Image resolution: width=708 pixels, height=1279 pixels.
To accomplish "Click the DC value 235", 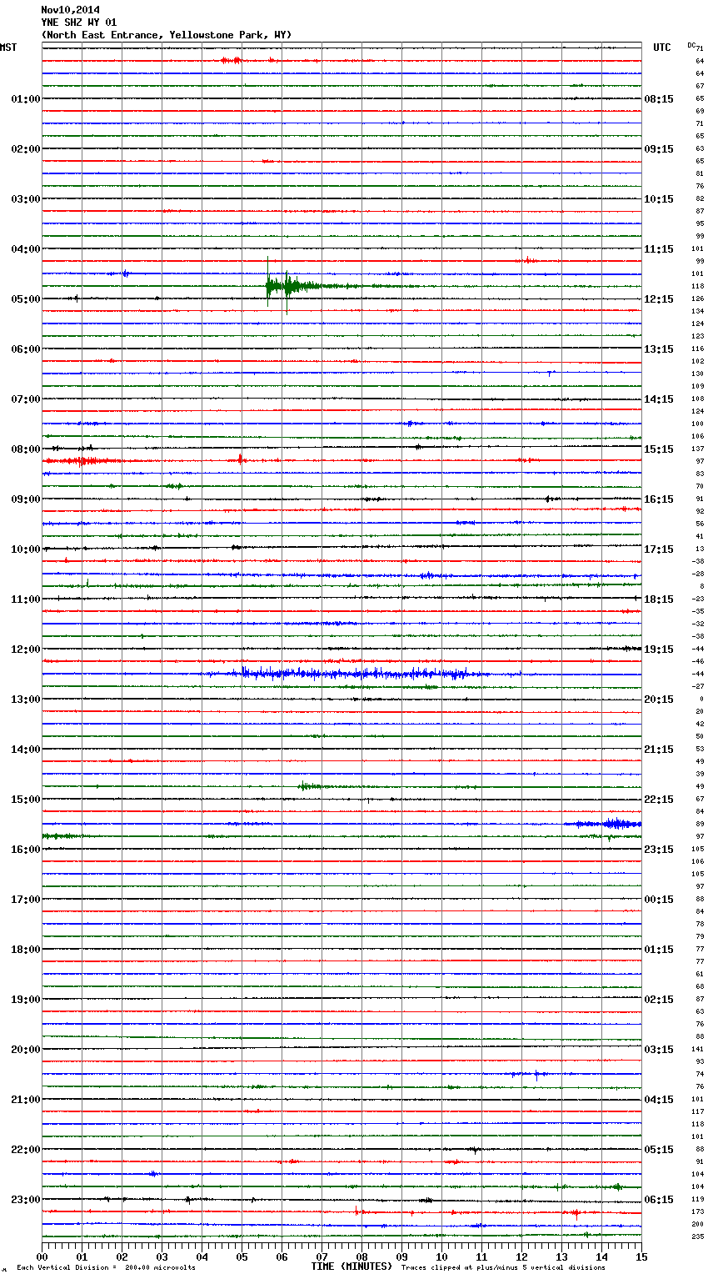I will click(x=698, y=1236).
